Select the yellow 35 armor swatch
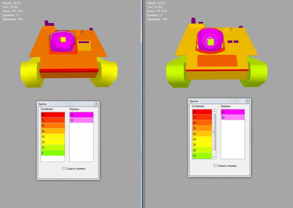The image size is (293, 208). pos(52,136)
